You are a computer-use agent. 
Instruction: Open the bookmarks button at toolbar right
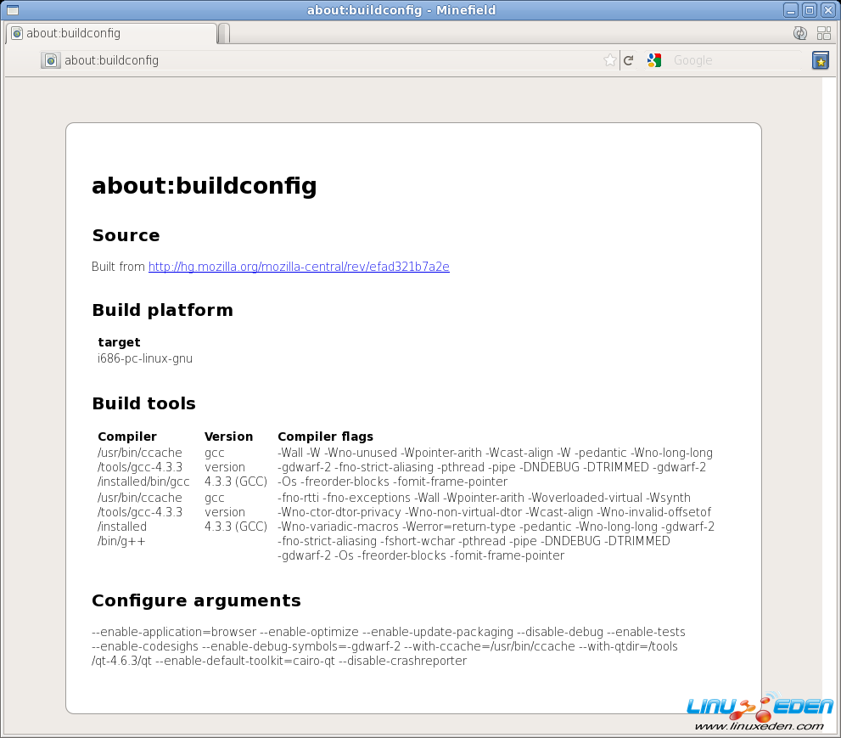[x=820, y=60]
